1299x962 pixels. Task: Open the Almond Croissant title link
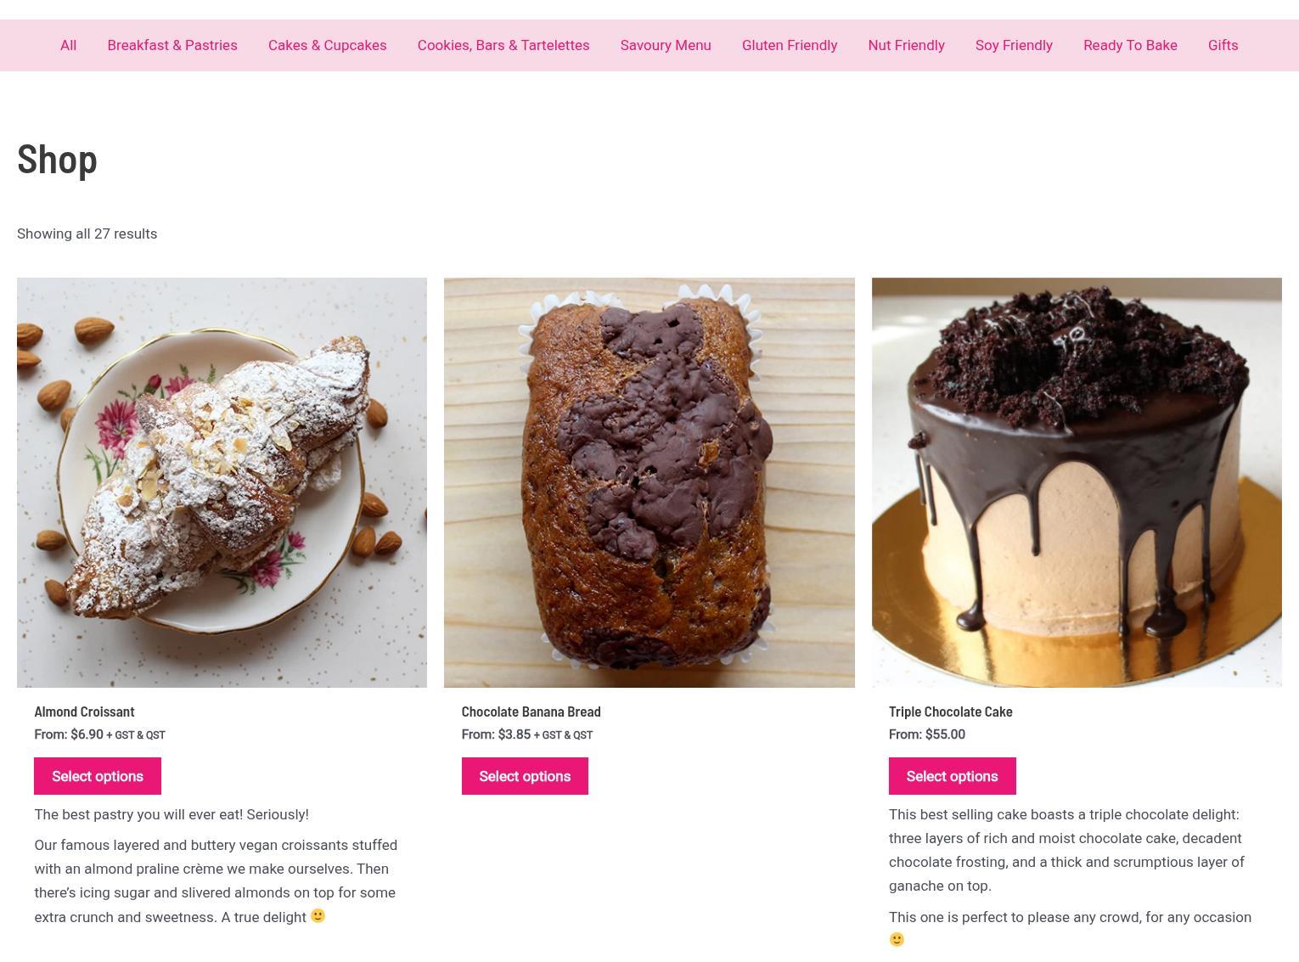[84, 712]
